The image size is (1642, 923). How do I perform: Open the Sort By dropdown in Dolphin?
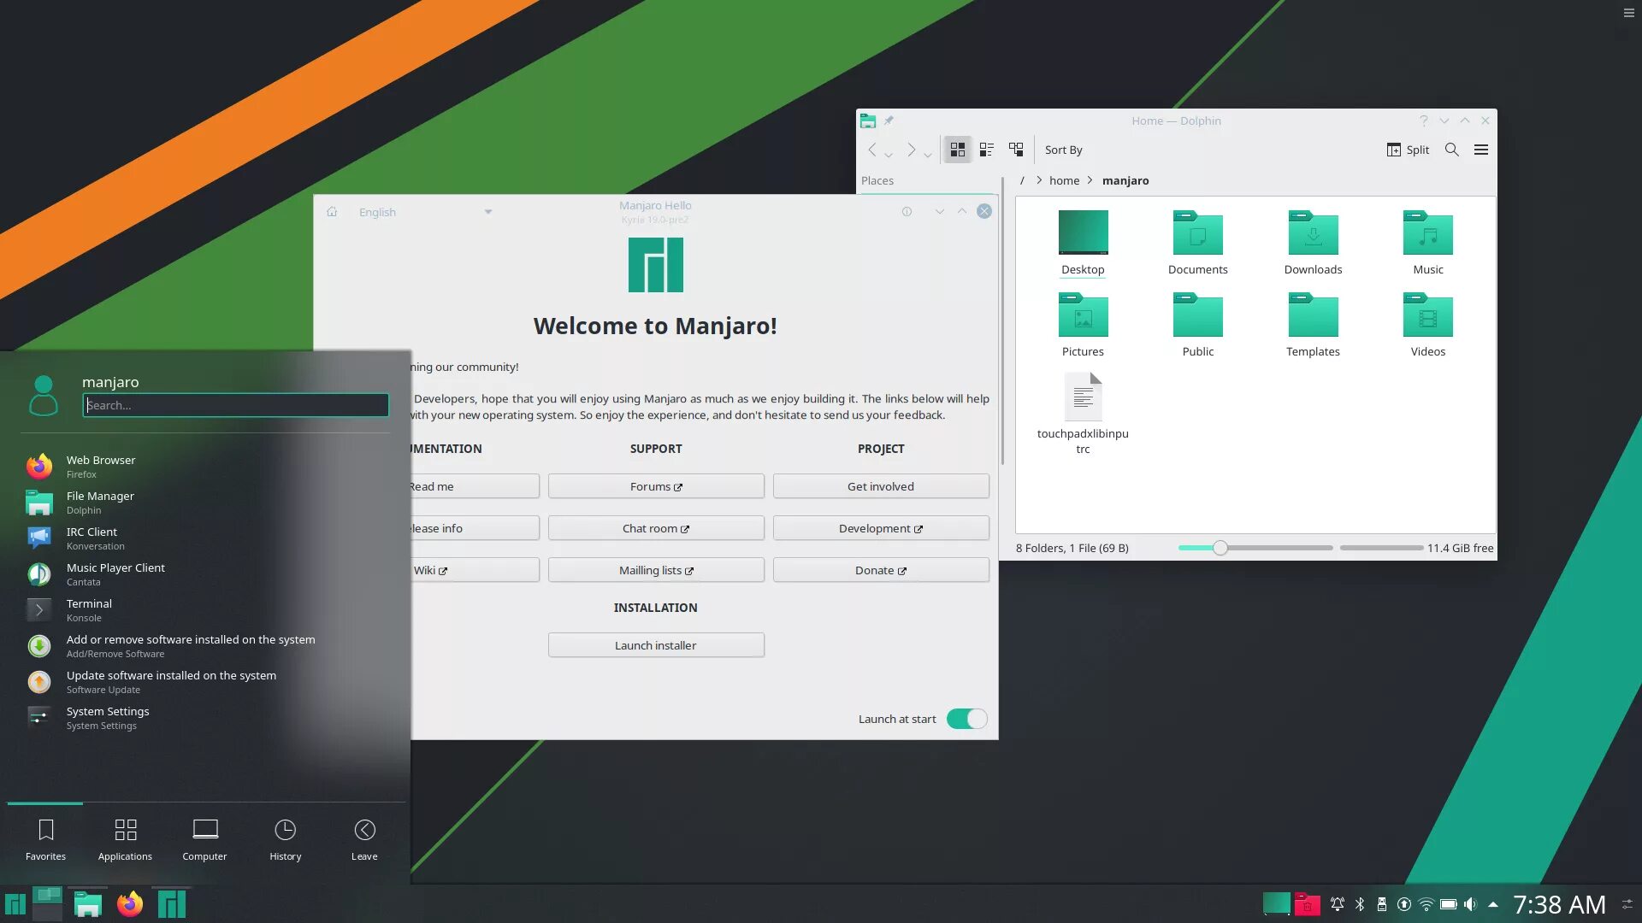point(1062,149)
